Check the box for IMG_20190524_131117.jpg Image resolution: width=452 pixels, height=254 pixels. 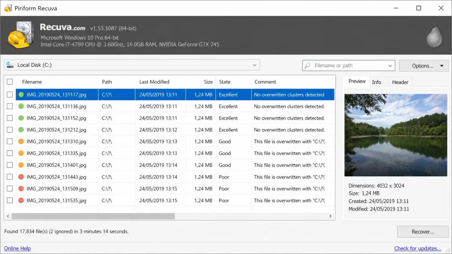(x=10, y=95)
